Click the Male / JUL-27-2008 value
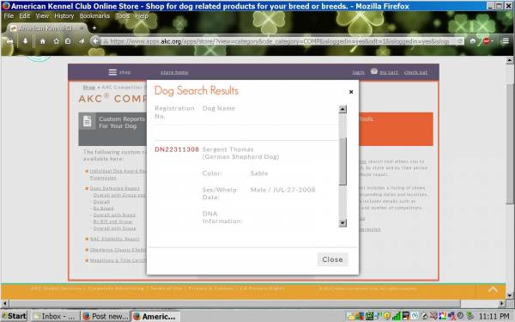 point(282,190)
